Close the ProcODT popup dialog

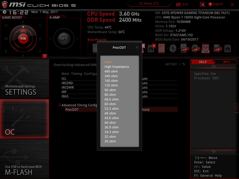pos(137,47)
